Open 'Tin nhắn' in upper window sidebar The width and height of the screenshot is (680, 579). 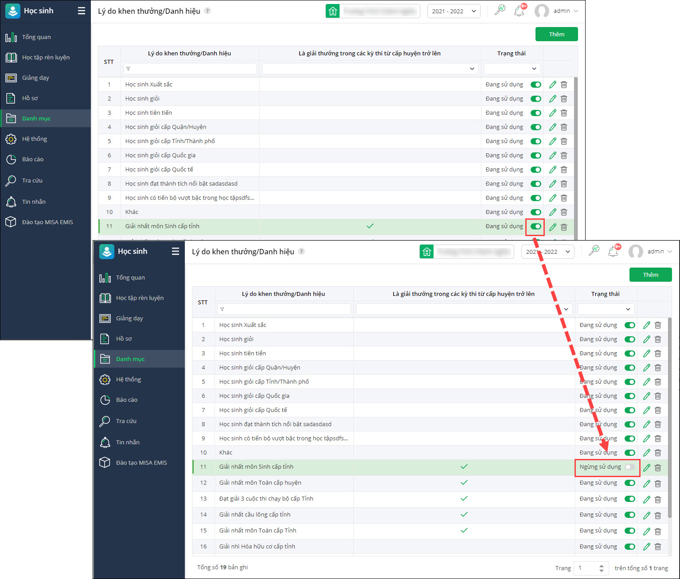pyautogui.click(x=45, y=202)
